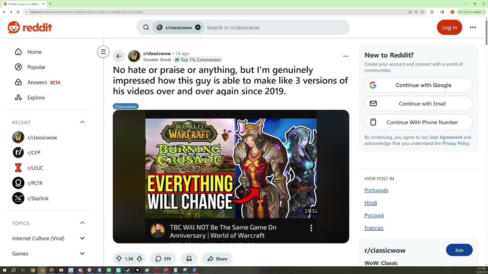Open the Chrome profile avatar
Screen dimensions: 488x274
[x=452, y=12]
